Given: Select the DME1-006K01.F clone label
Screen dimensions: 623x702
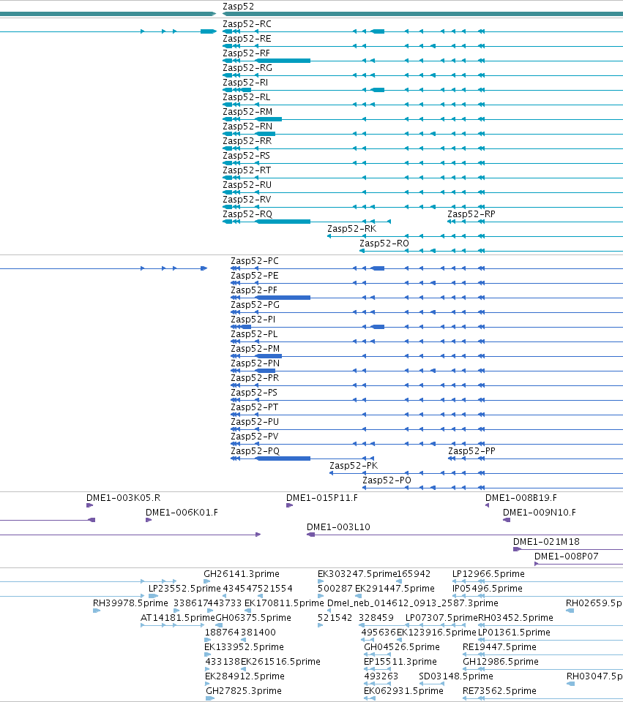Looking at the screenshot, I should click(182, 513).
